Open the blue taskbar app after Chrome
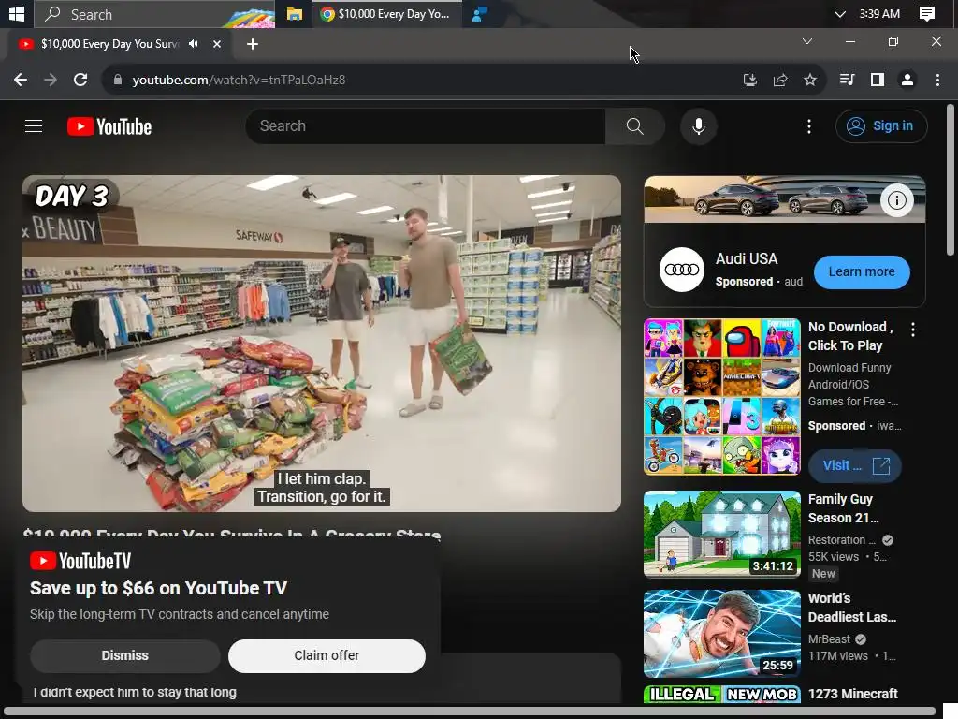The height and width of the screenshot is (719, 958). point(480,14)
